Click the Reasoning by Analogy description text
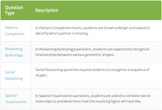Screen dimensions: 162x110 click(x=92, y=52)
